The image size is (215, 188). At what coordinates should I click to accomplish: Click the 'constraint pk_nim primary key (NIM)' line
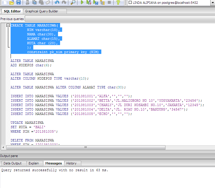pos(63,52)
